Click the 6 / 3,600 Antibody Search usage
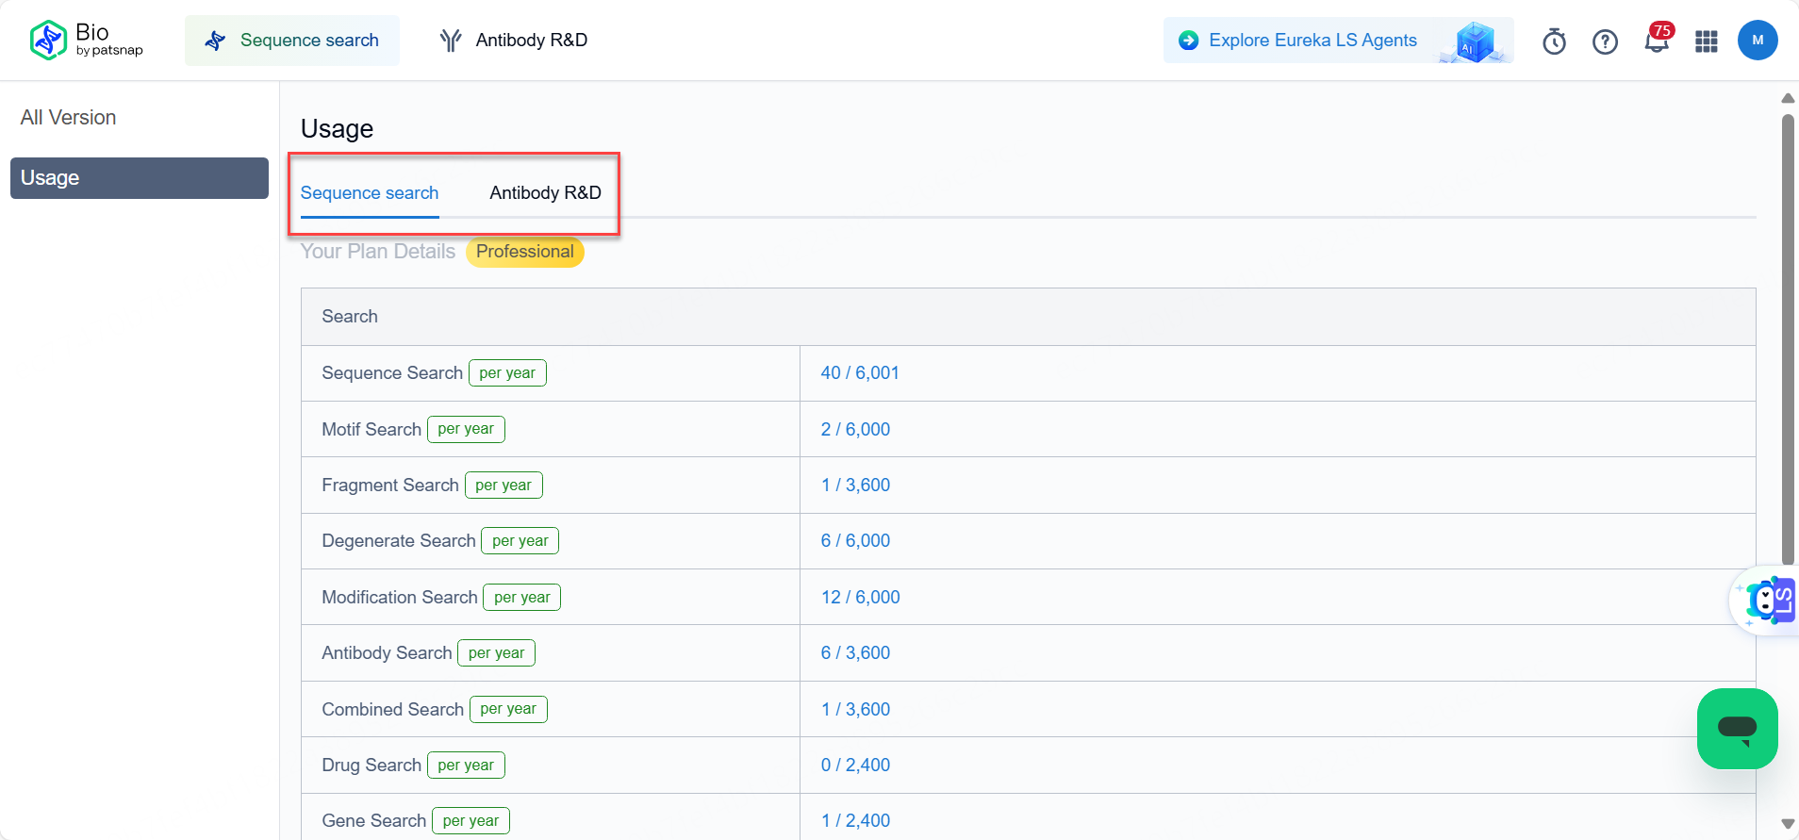This screenshot has height=840, width=1799. [x=855, y=653]
